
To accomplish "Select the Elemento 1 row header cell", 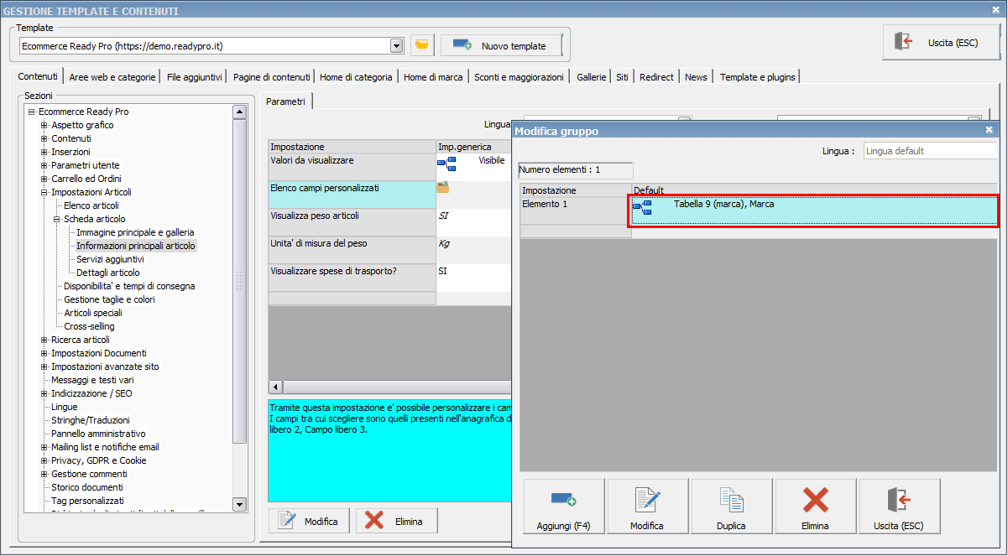I will click(x=575, y=210).
